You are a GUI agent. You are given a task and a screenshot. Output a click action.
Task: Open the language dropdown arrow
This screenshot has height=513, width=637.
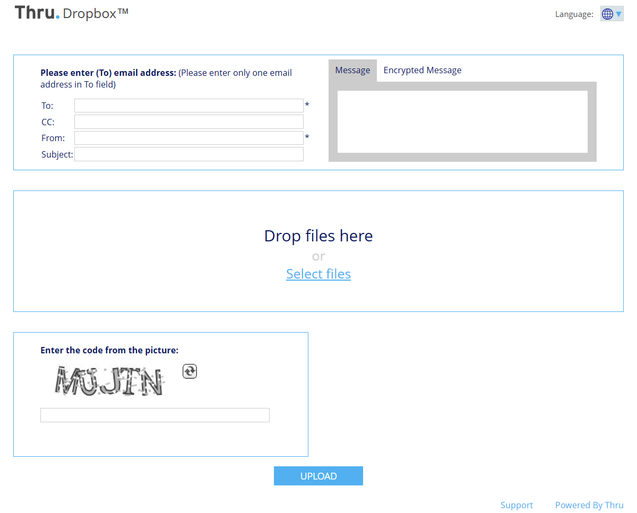coord(618,14)
